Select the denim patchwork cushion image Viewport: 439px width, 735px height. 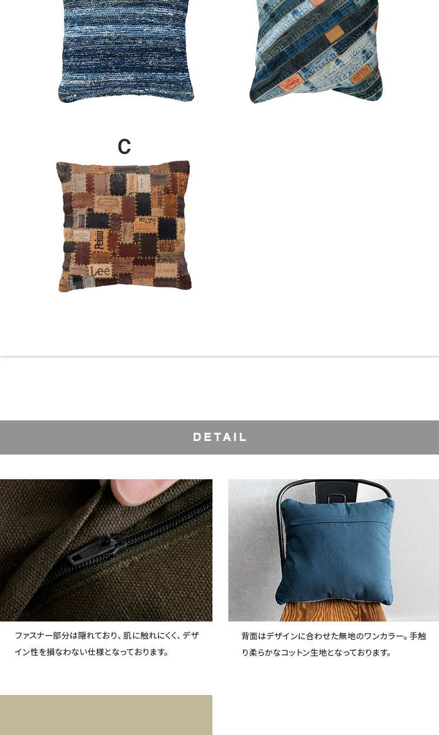coord(316,51)
